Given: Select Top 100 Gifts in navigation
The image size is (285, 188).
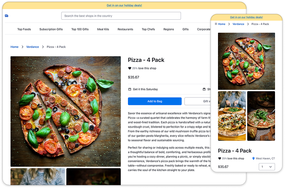Looking at the screenshot, I should point(80,29).
